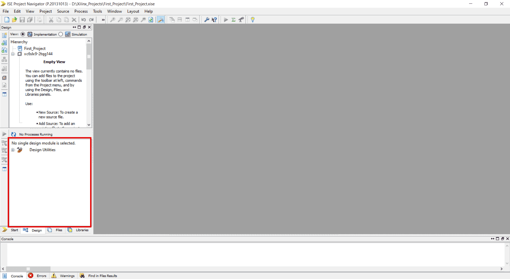Enable the What's This help cursor tool
510x279 pixels.
[214, 20]
